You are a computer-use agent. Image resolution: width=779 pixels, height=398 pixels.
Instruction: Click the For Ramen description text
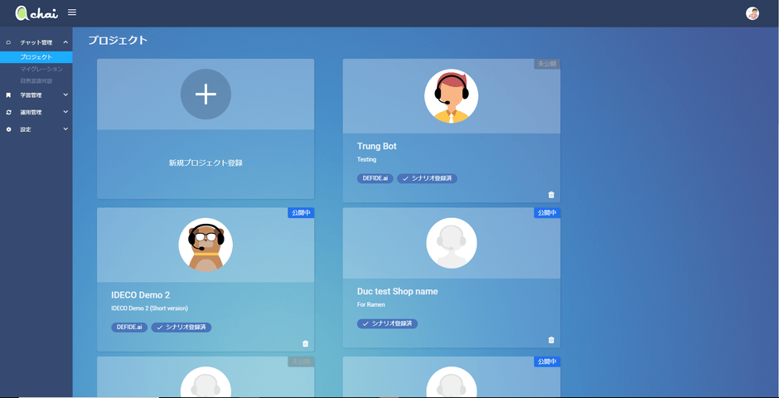[371, 304]
